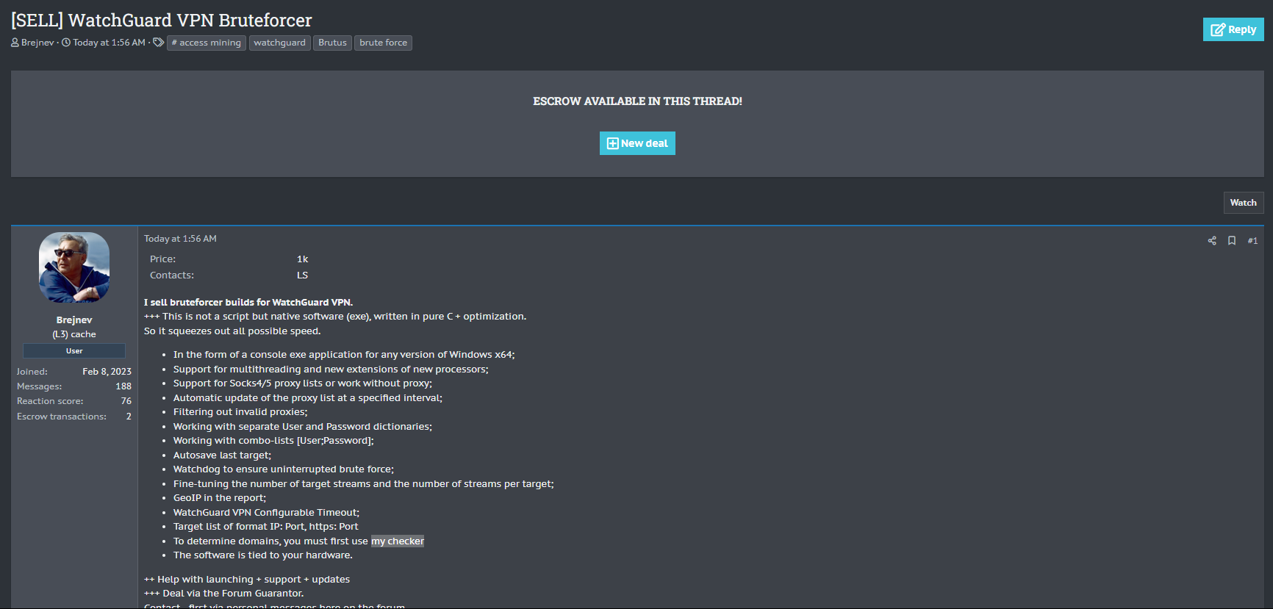Open the post #1 permalink
The width and height of the screenshot is (1273, 609).
1252,241
